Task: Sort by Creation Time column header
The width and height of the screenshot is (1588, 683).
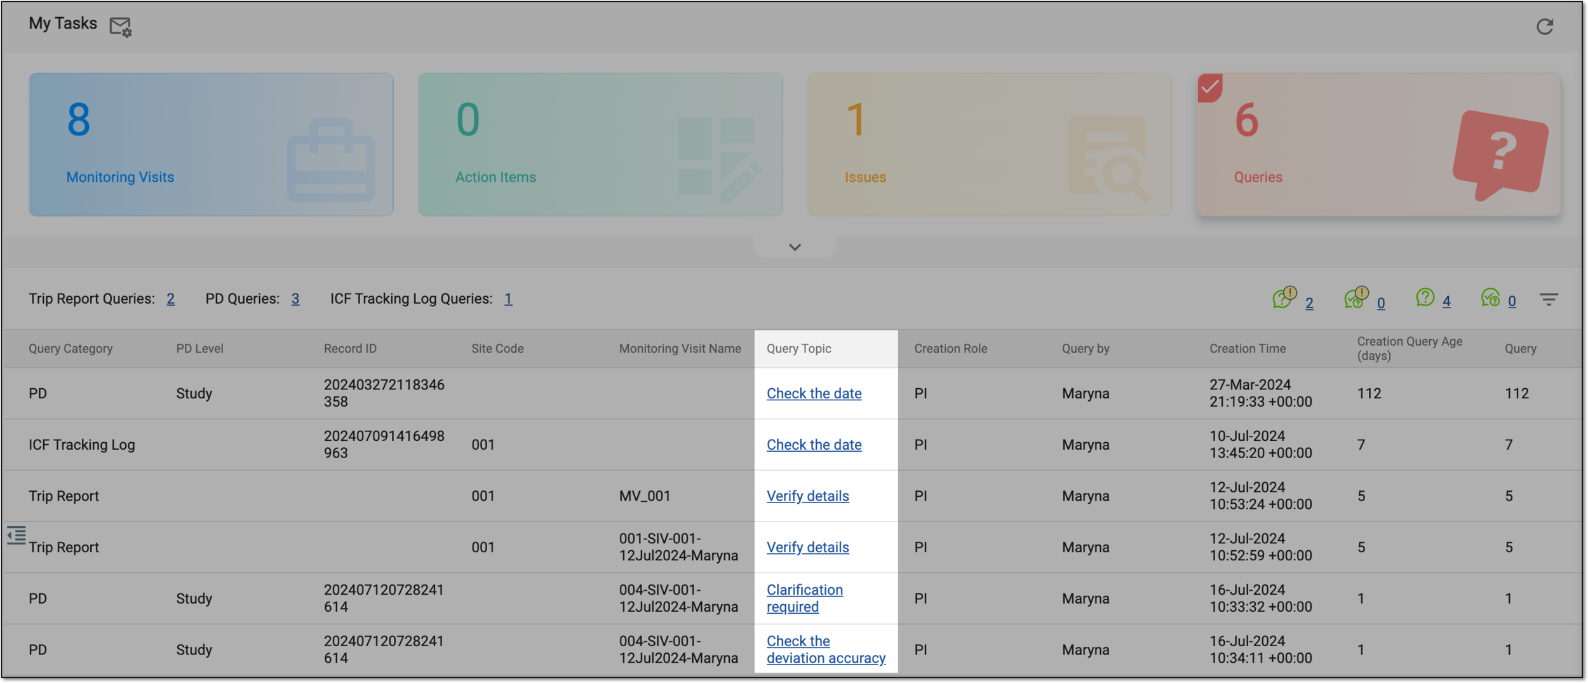Action: tap(1247, 349)
